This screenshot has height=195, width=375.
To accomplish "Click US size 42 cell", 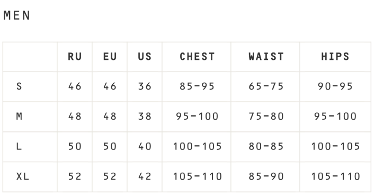I will 145,176.
